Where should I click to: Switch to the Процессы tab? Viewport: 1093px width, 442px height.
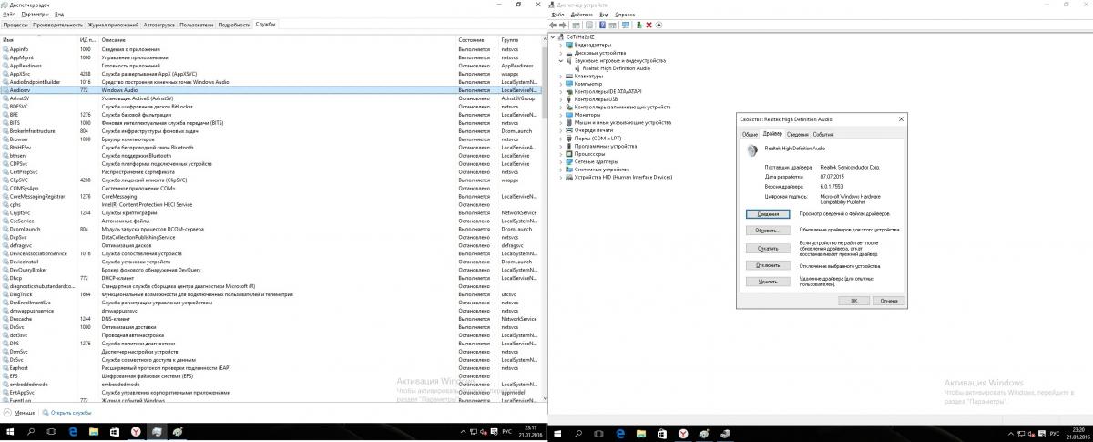[15, 25]
